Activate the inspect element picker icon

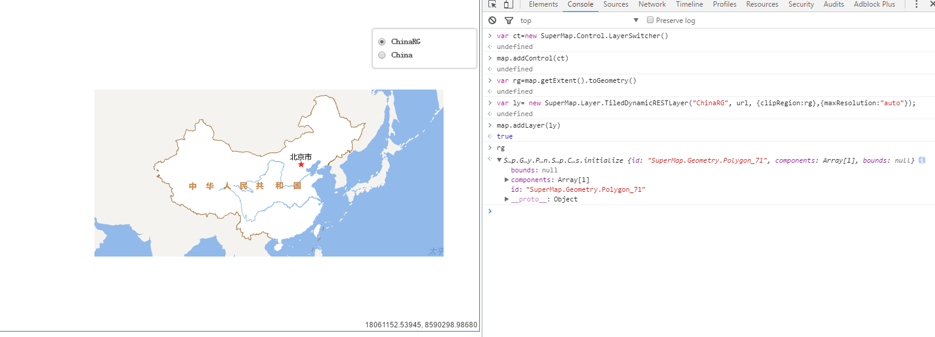[493, 4]
